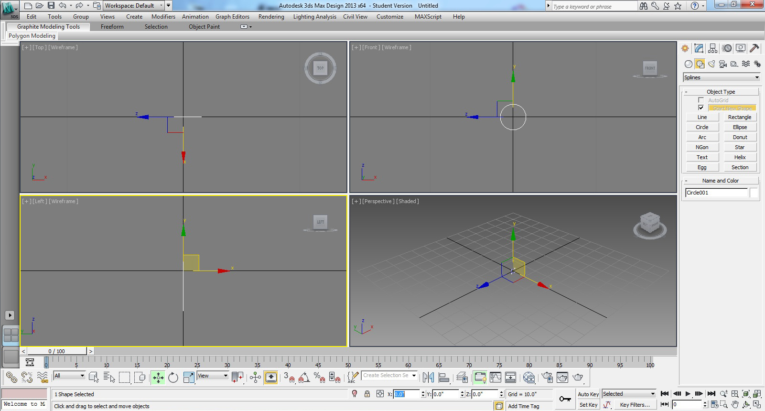Open the Schematic View
765x411 pixels.
[510, 378]
